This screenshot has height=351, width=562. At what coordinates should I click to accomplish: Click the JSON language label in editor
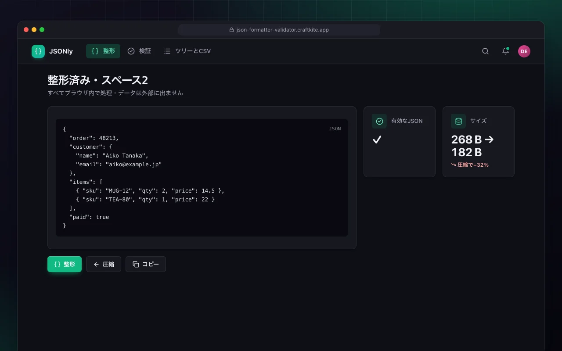point(335,129)
